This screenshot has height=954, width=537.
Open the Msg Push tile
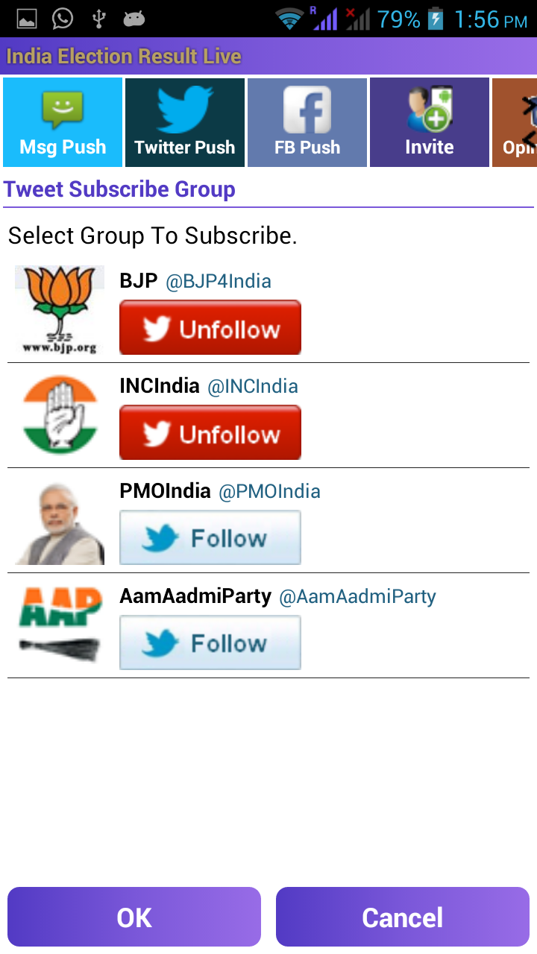tap(63, 122)
